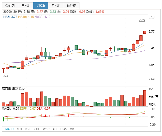Show the BIAS indicator
162x136 pixels.
pyautogui.click(x=64, y=129)
